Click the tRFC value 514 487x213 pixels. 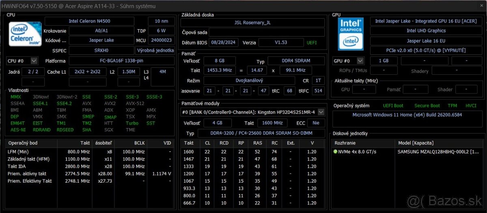tap(318, 90)
